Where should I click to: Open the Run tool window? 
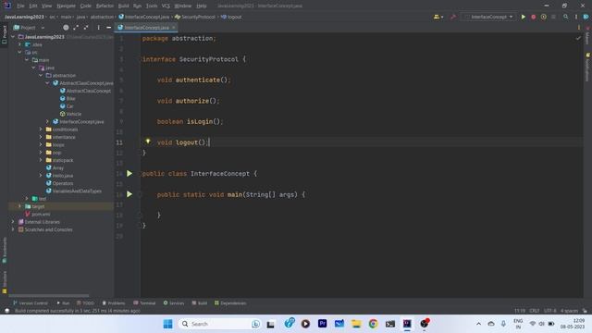[x=63, y=303]
